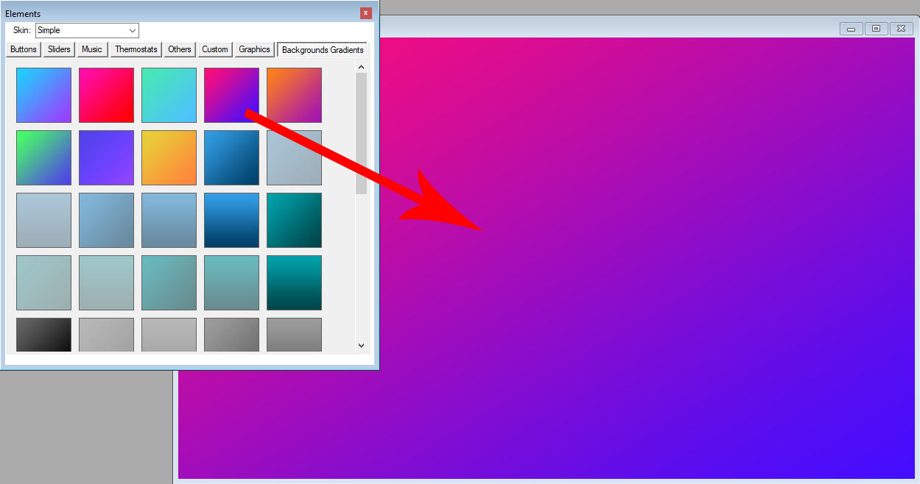The height and width of the screenshot is (484, 920).
Task: Open the Sliders tab
Action: click(59, 49)
